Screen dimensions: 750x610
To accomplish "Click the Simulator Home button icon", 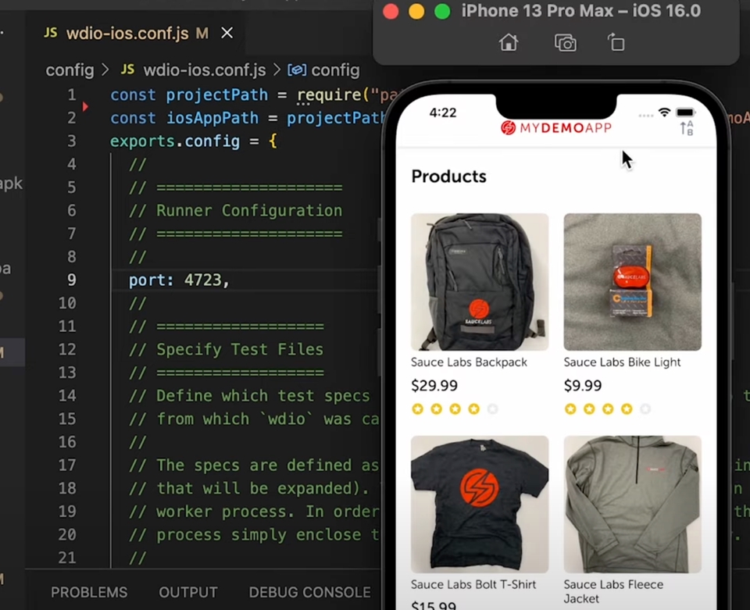I will coord(509,42).
